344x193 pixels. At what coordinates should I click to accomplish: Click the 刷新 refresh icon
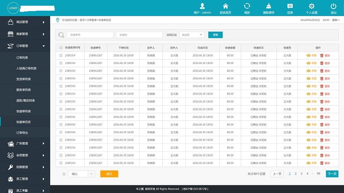point(247,6)
